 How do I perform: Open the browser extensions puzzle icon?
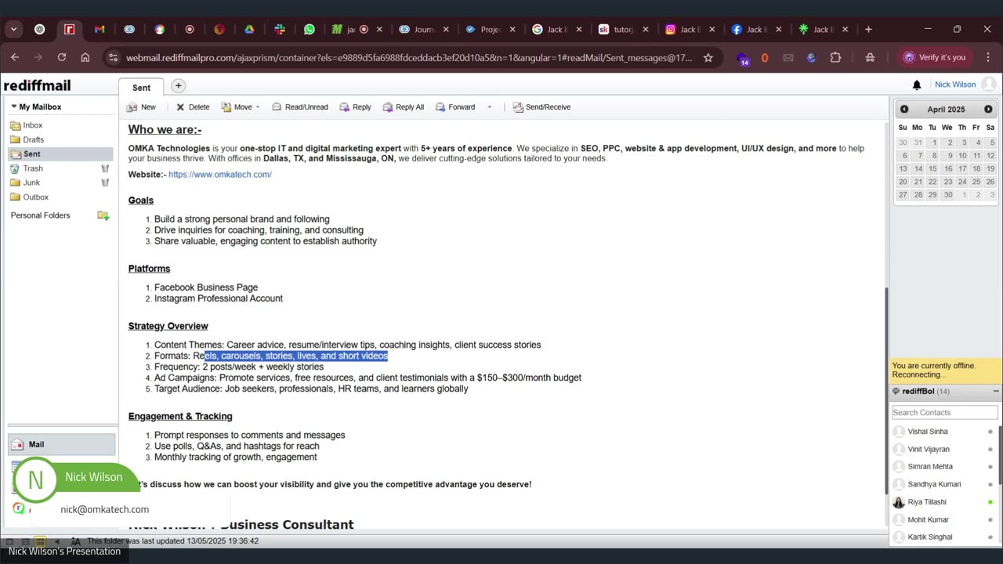(835, 57)
